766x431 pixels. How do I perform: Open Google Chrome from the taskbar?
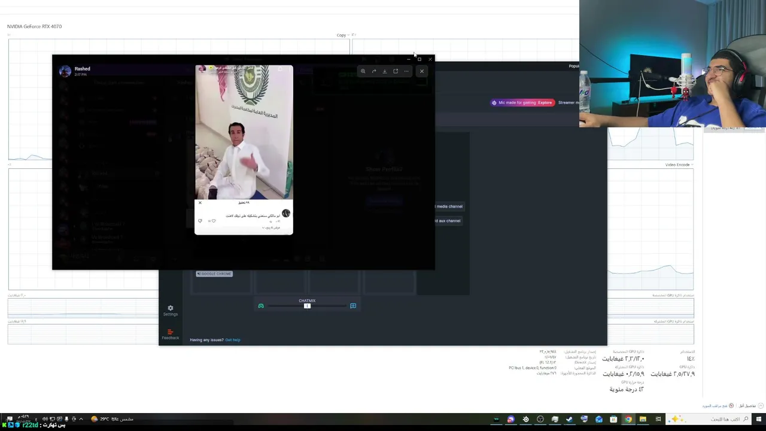click(x=628, y=419)
